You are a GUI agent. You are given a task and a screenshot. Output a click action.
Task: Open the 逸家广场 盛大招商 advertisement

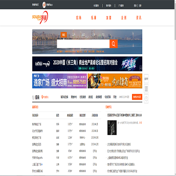(60, 81)
